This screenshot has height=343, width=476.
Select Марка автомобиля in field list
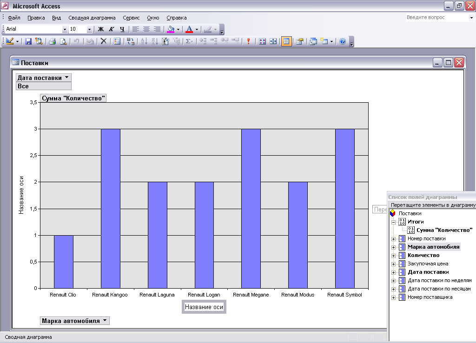(x=434, y=247)
